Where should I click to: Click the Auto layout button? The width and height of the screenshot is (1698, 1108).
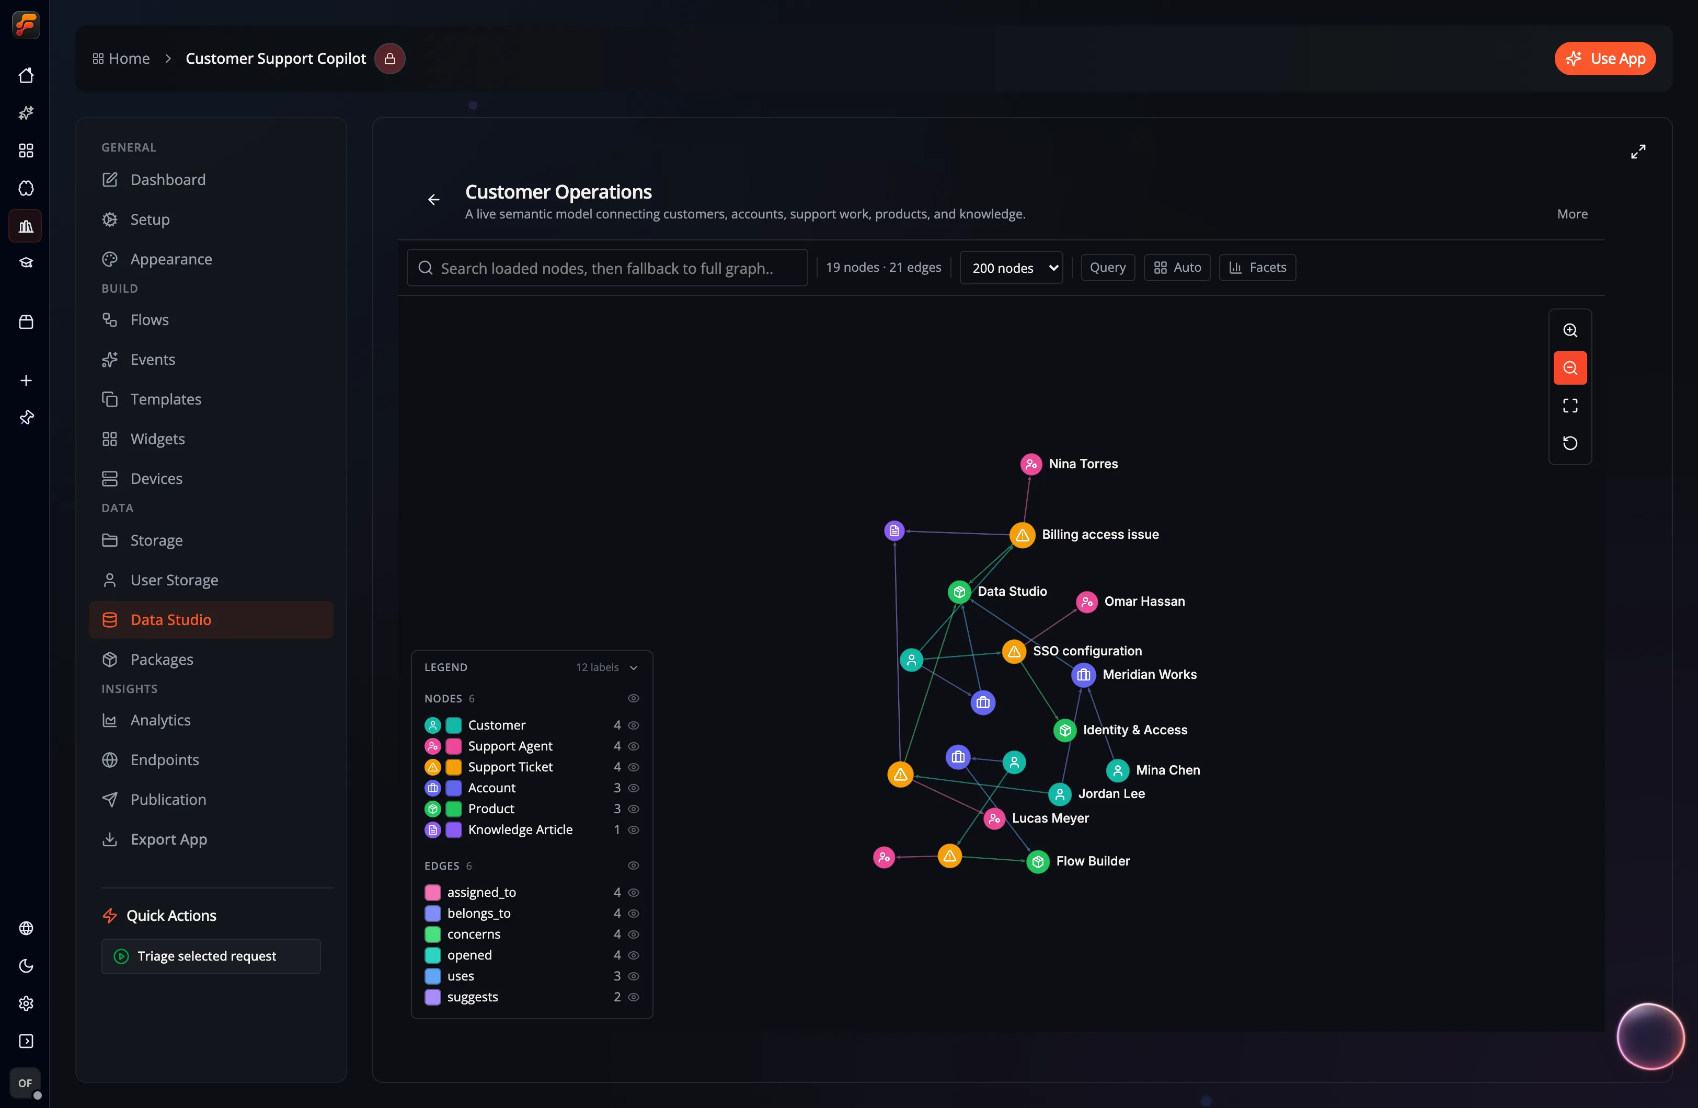pos(1176,268)
